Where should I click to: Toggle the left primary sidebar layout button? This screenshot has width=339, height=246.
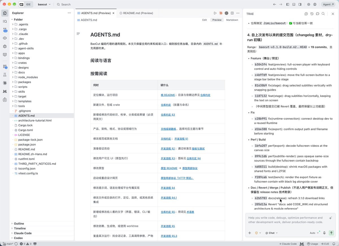pyautogui.click(x=288, y=5)
